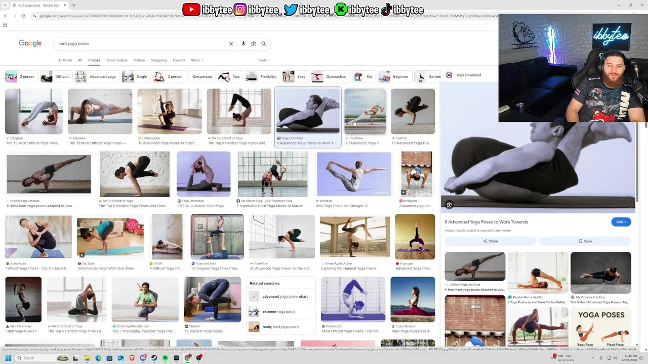Open Microsoft Store from the taskbar
This screenshot has height=364, width=648.
pyautogui.click(x=109, y=358)
